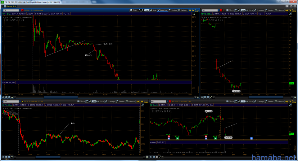
Task: Click the line drawing tool below the daily chart
Action: [160, 157]
